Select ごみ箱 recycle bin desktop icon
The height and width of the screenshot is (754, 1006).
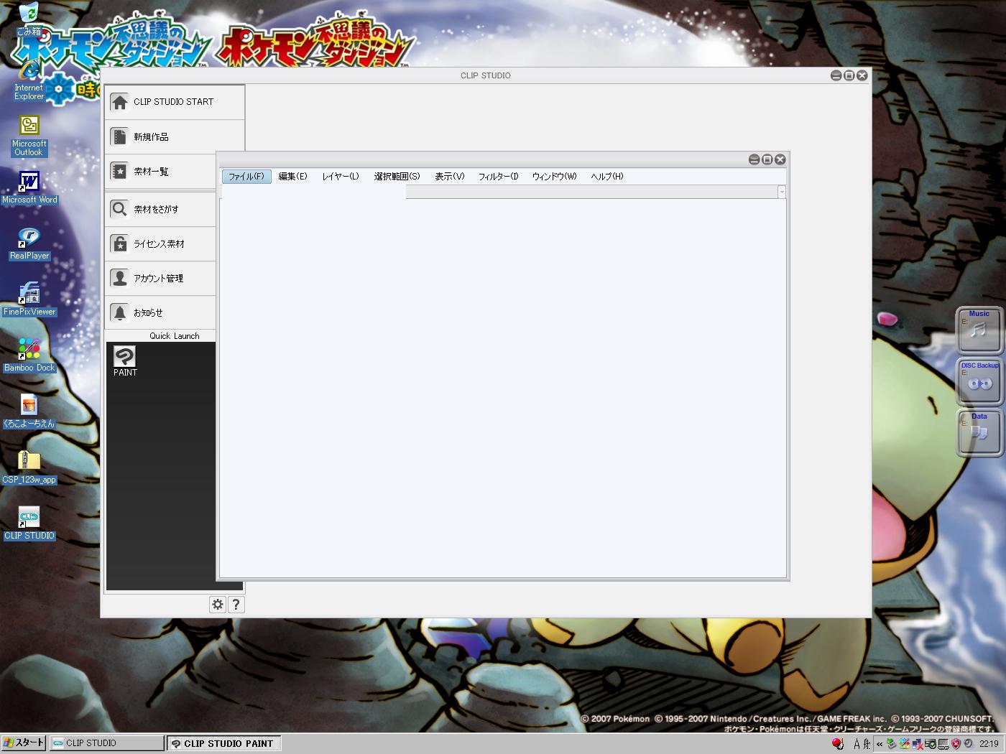click(x=29, y=19)
